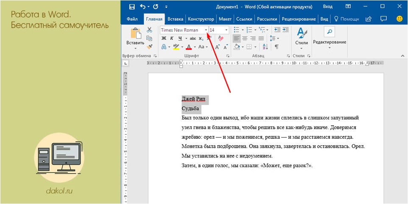The height and width of the screenshot is (204, 408).
Task: Apply the yellow highlight color
Action: tap(176, 47)
